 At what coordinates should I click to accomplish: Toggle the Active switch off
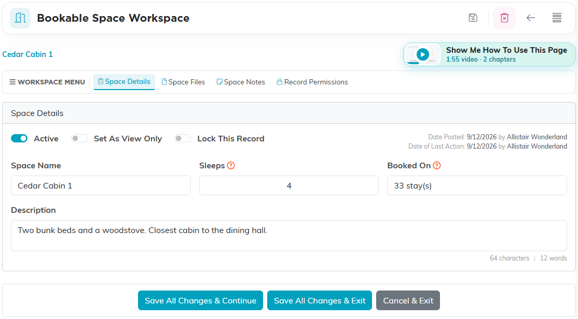coord(19,138)
